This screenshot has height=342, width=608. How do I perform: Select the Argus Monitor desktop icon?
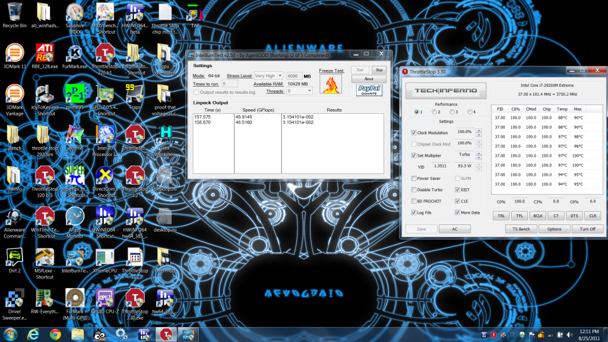[75, 223]
